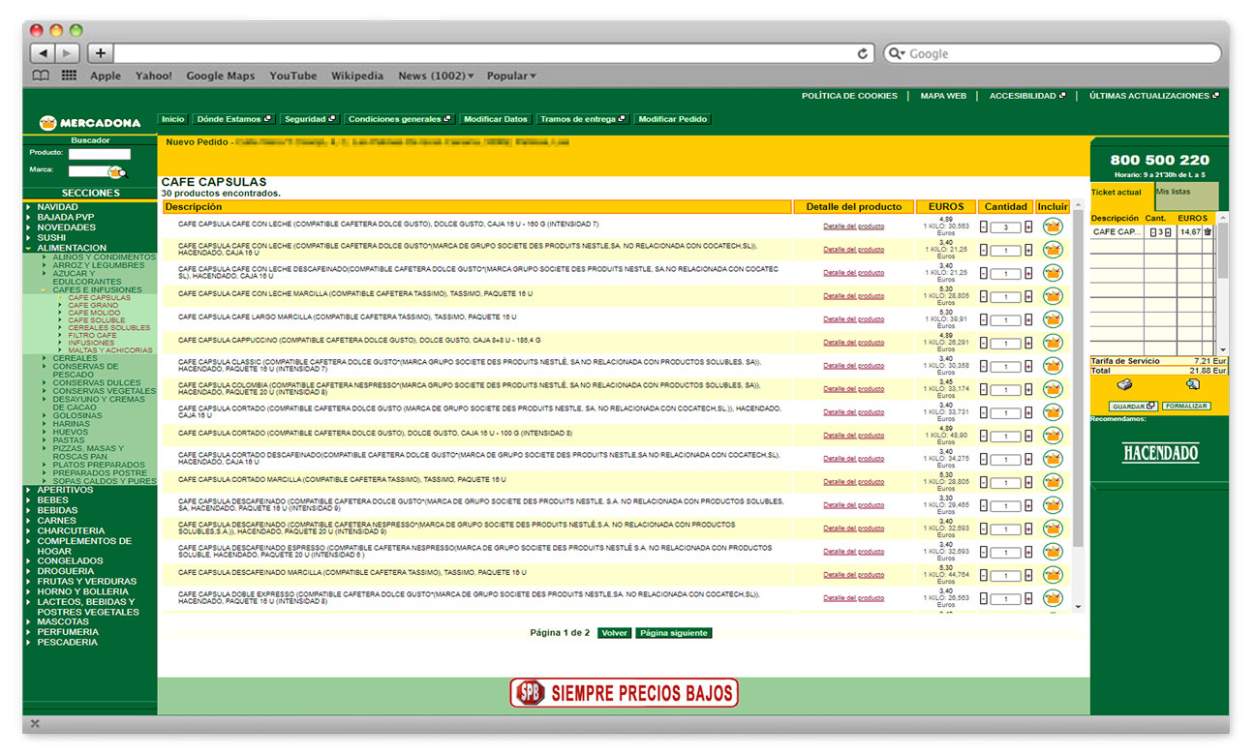Click the GUARDAR button
Viewport: 1255px width, 755px height.
click(1133, 407)
